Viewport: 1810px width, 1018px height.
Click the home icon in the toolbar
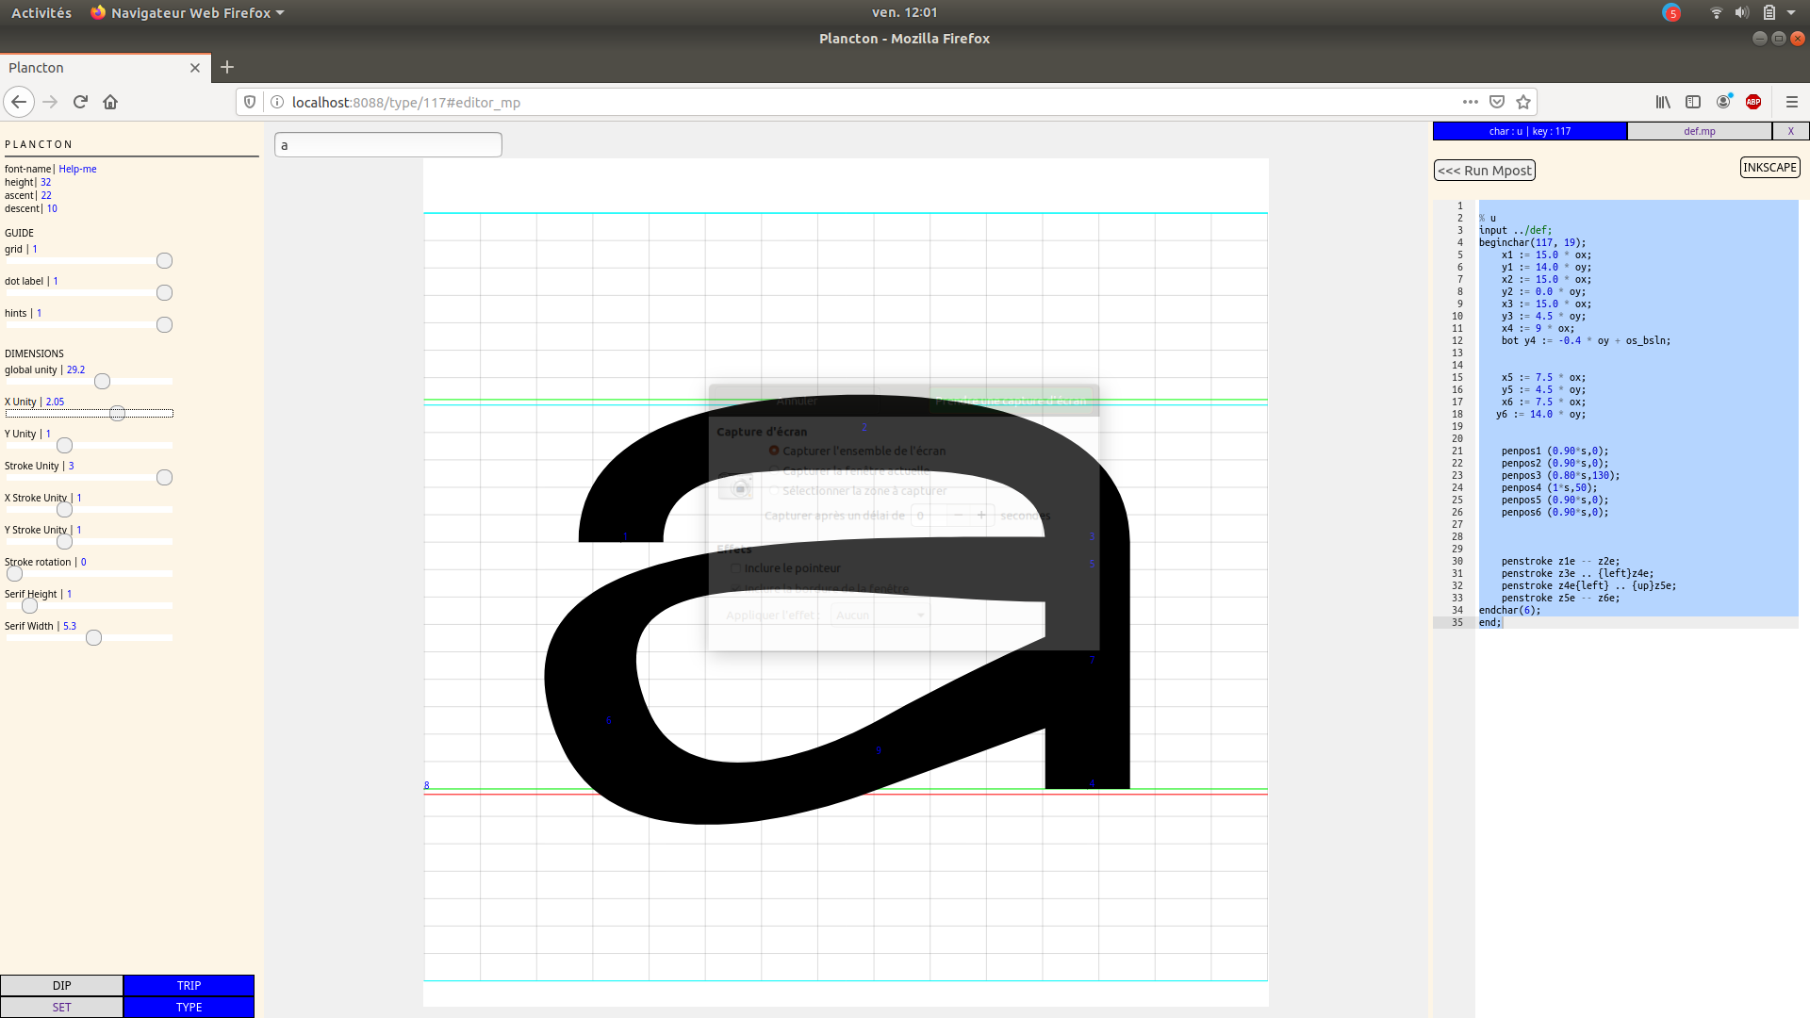pos(110,102)
